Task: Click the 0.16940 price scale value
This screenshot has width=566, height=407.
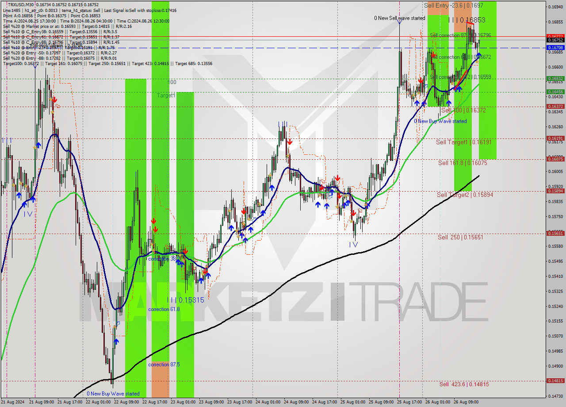Action: pyautogui.click(x=555, y=7)
